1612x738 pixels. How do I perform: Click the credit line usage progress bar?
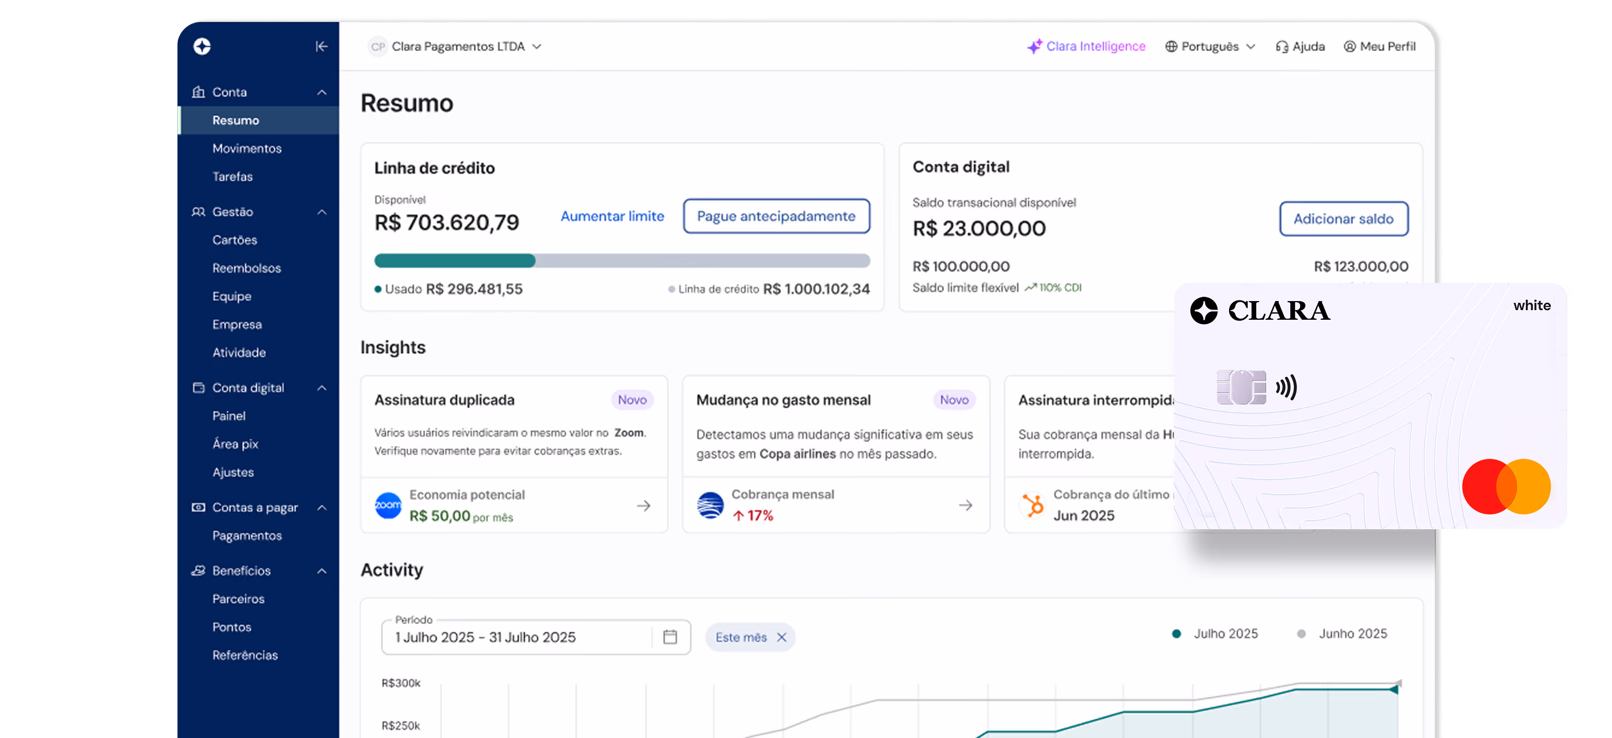[622, 260]
